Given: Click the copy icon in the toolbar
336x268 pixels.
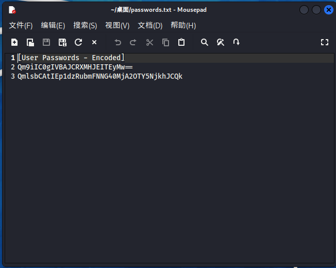Looking at the screenshot, I should (165, 42).
